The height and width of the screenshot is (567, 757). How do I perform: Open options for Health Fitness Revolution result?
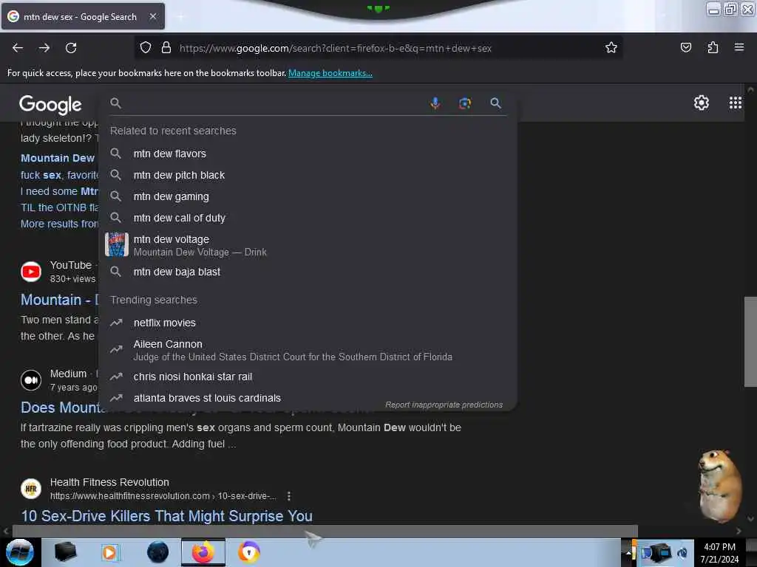(289, 496)
